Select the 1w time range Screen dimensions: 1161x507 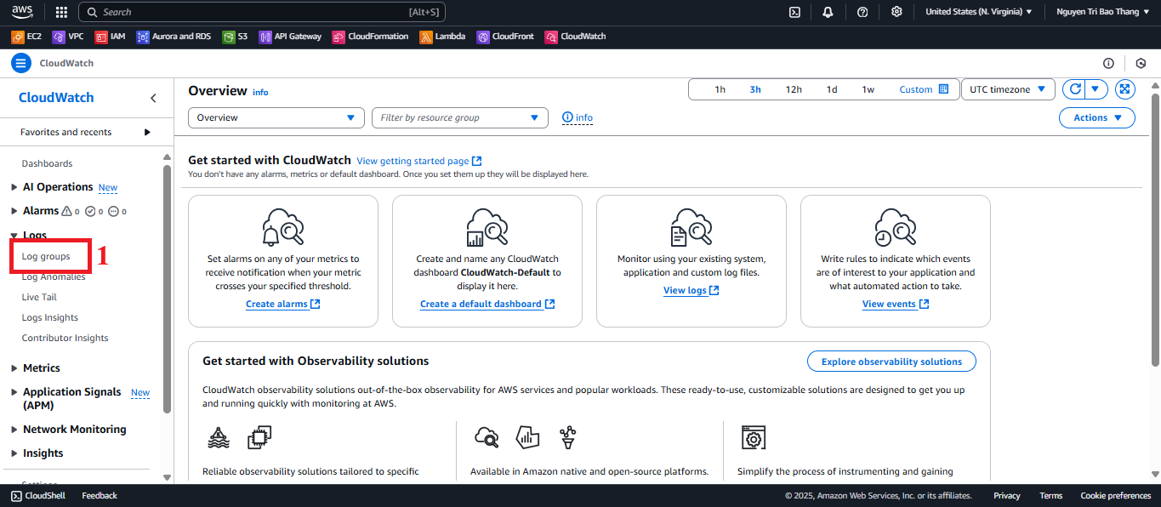pos(868,89)
